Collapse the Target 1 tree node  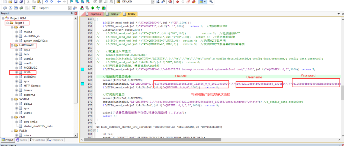[x=8, y=23]
